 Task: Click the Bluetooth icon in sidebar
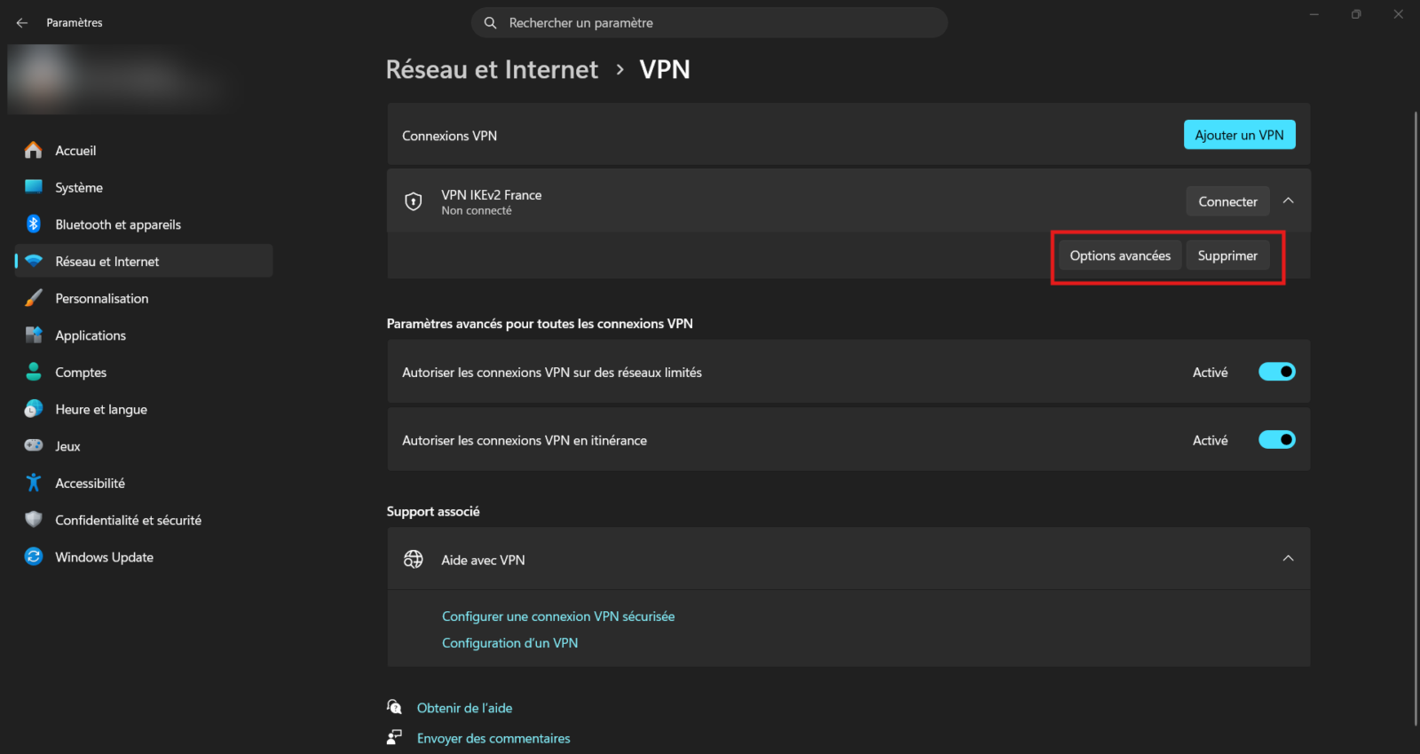click(34, 224)
